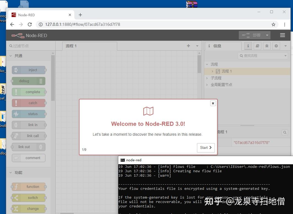Close the Welcome to Node-RED dialog
293x214 pixels.
pos(213,103)
